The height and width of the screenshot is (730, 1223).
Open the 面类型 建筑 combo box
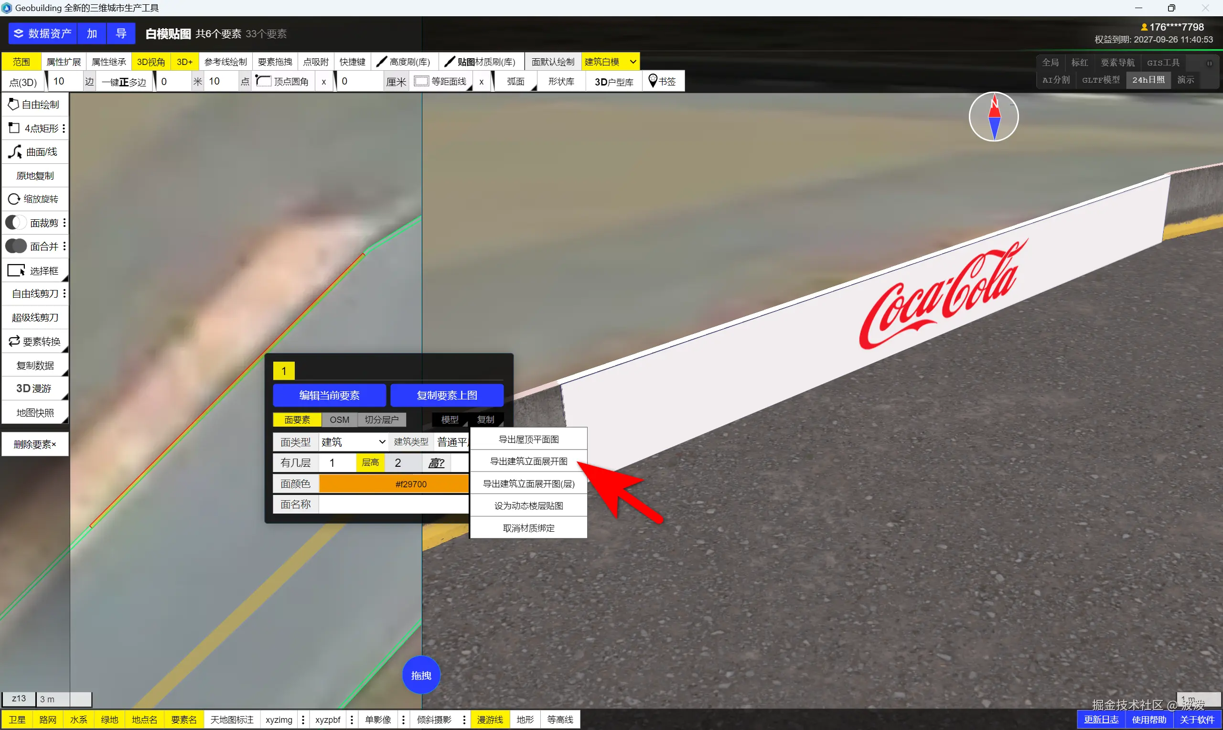(x=353, y=442)
